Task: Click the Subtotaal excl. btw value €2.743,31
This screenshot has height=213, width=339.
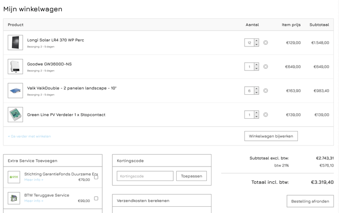Action: 325,158
